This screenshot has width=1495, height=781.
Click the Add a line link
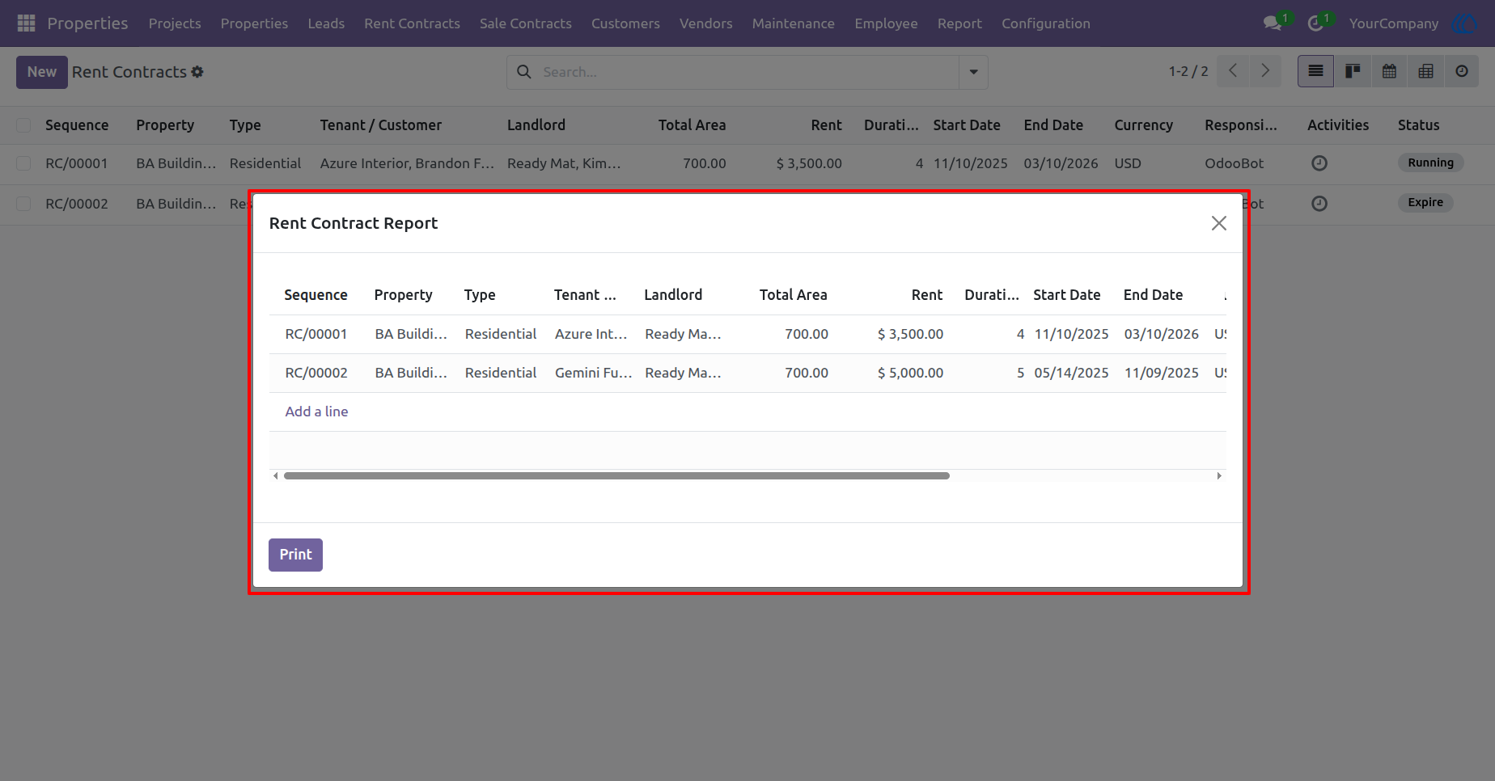tap(316, 412)
